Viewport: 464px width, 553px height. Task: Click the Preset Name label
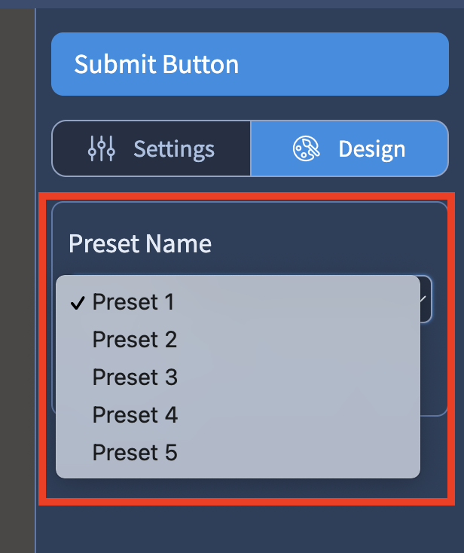[140, 243]
